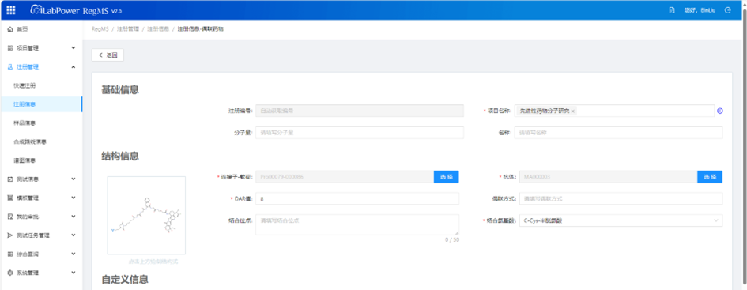
Task: Expand the 测试任务管理 menu chevron
Action: (74, 235)
